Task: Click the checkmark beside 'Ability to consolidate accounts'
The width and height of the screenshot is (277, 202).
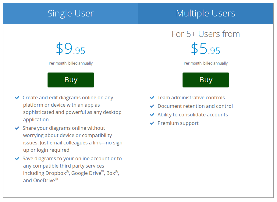Action: tap(152, 115)
